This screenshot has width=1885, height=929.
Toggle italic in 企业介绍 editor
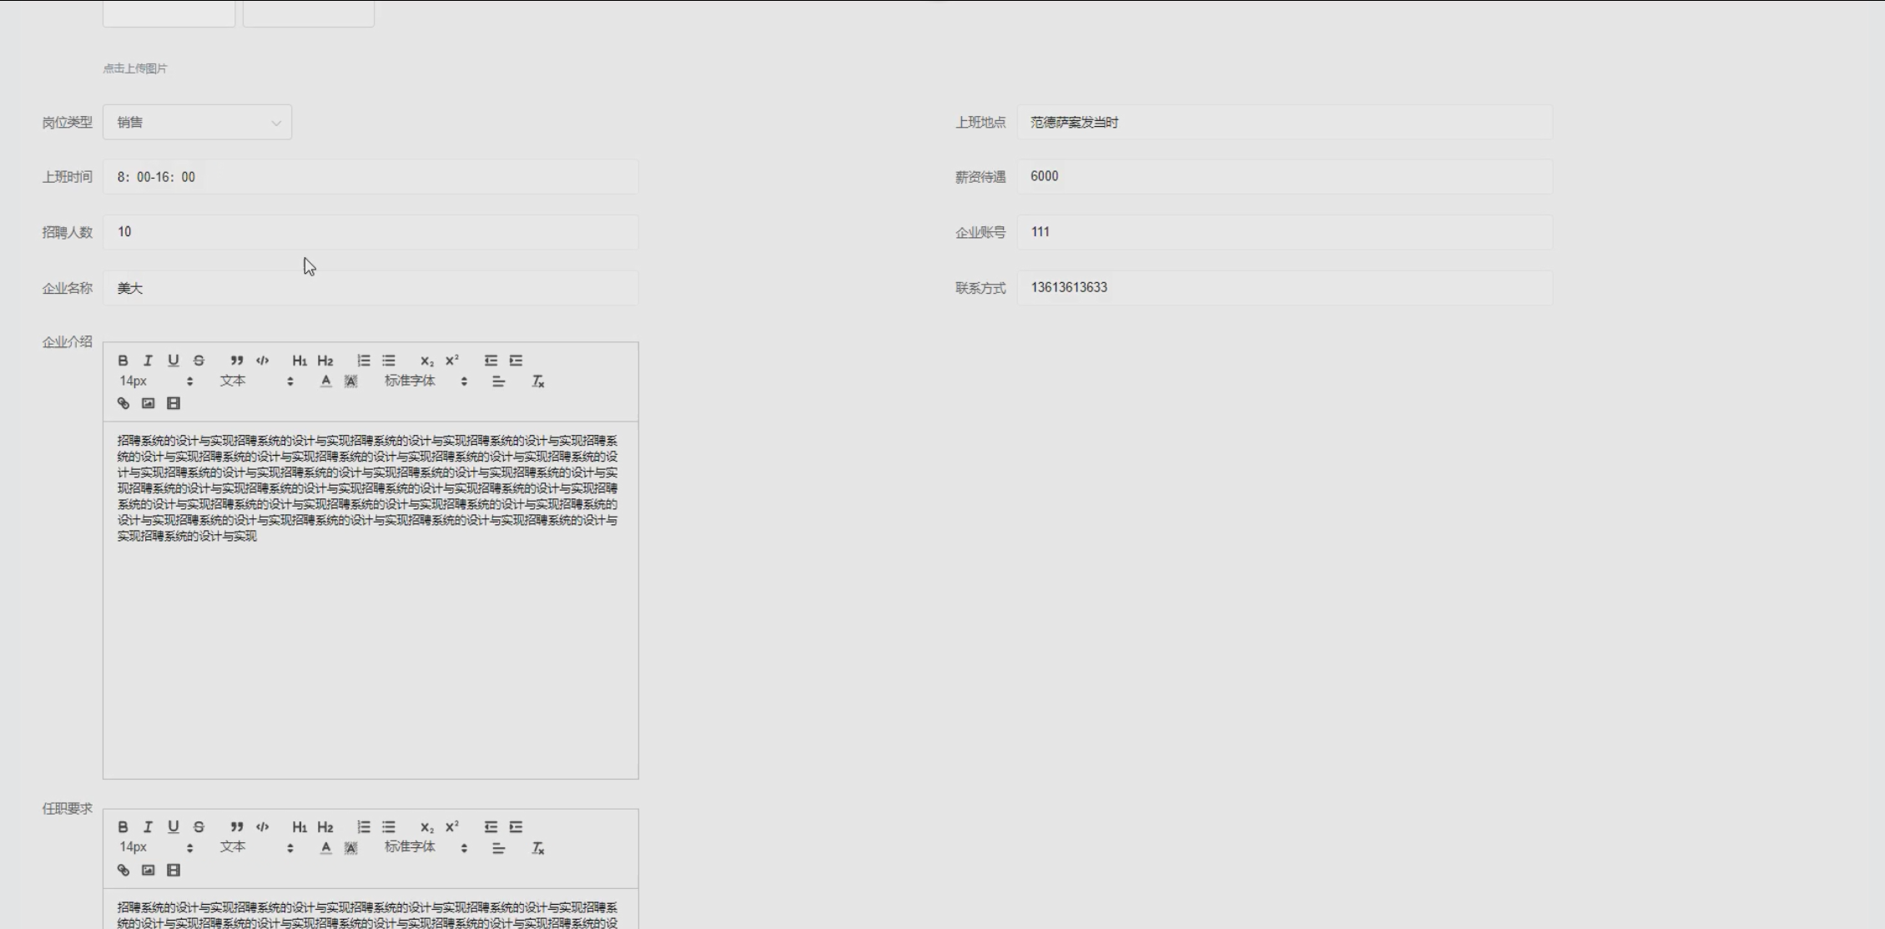click(x=148, y=361)
